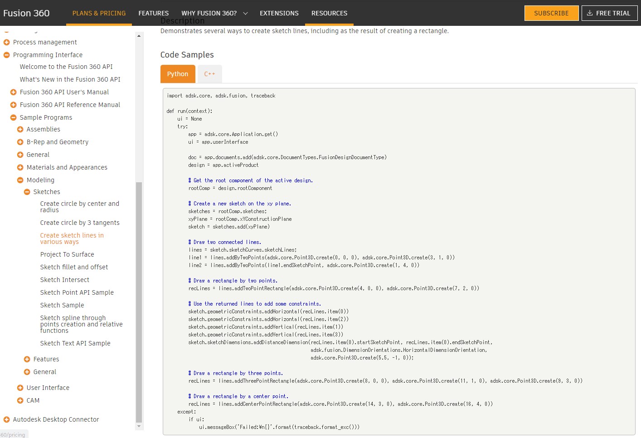Open Welcome to the Fusion 360 API
The width and height of the screenshot is (641, 438).
(x=66, y=67)
